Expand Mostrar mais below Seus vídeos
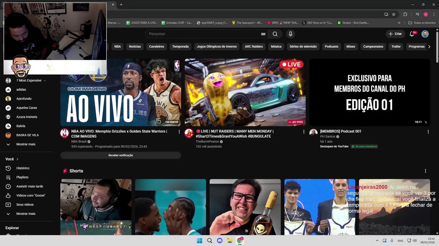This screenshot has height=246, width=439. click(26, 214)
